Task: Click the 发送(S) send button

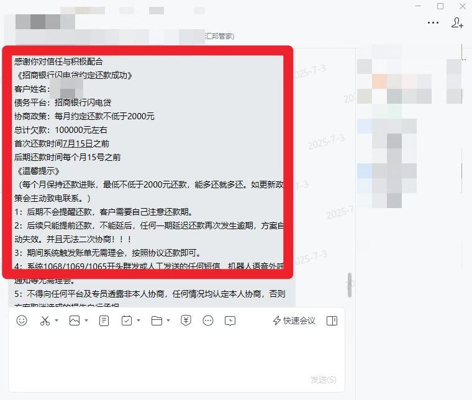Action: pos(324,380)
